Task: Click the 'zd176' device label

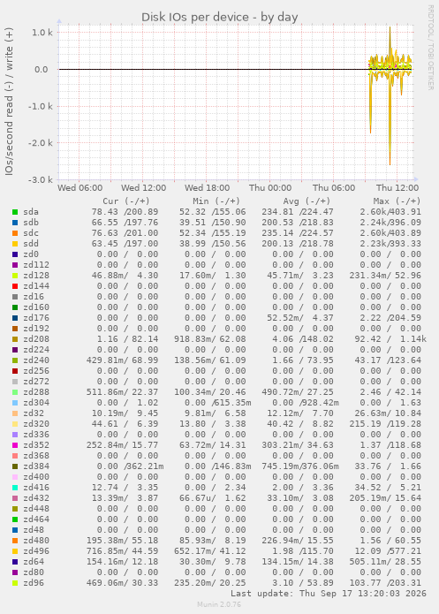Action: [36, 318]
